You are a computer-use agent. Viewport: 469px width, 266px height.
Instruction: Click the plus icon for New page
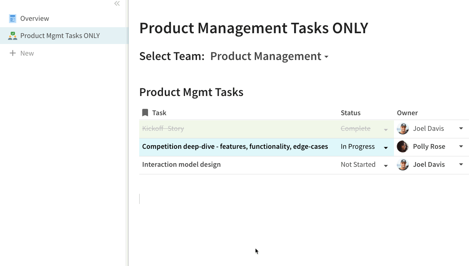point(12,53)
